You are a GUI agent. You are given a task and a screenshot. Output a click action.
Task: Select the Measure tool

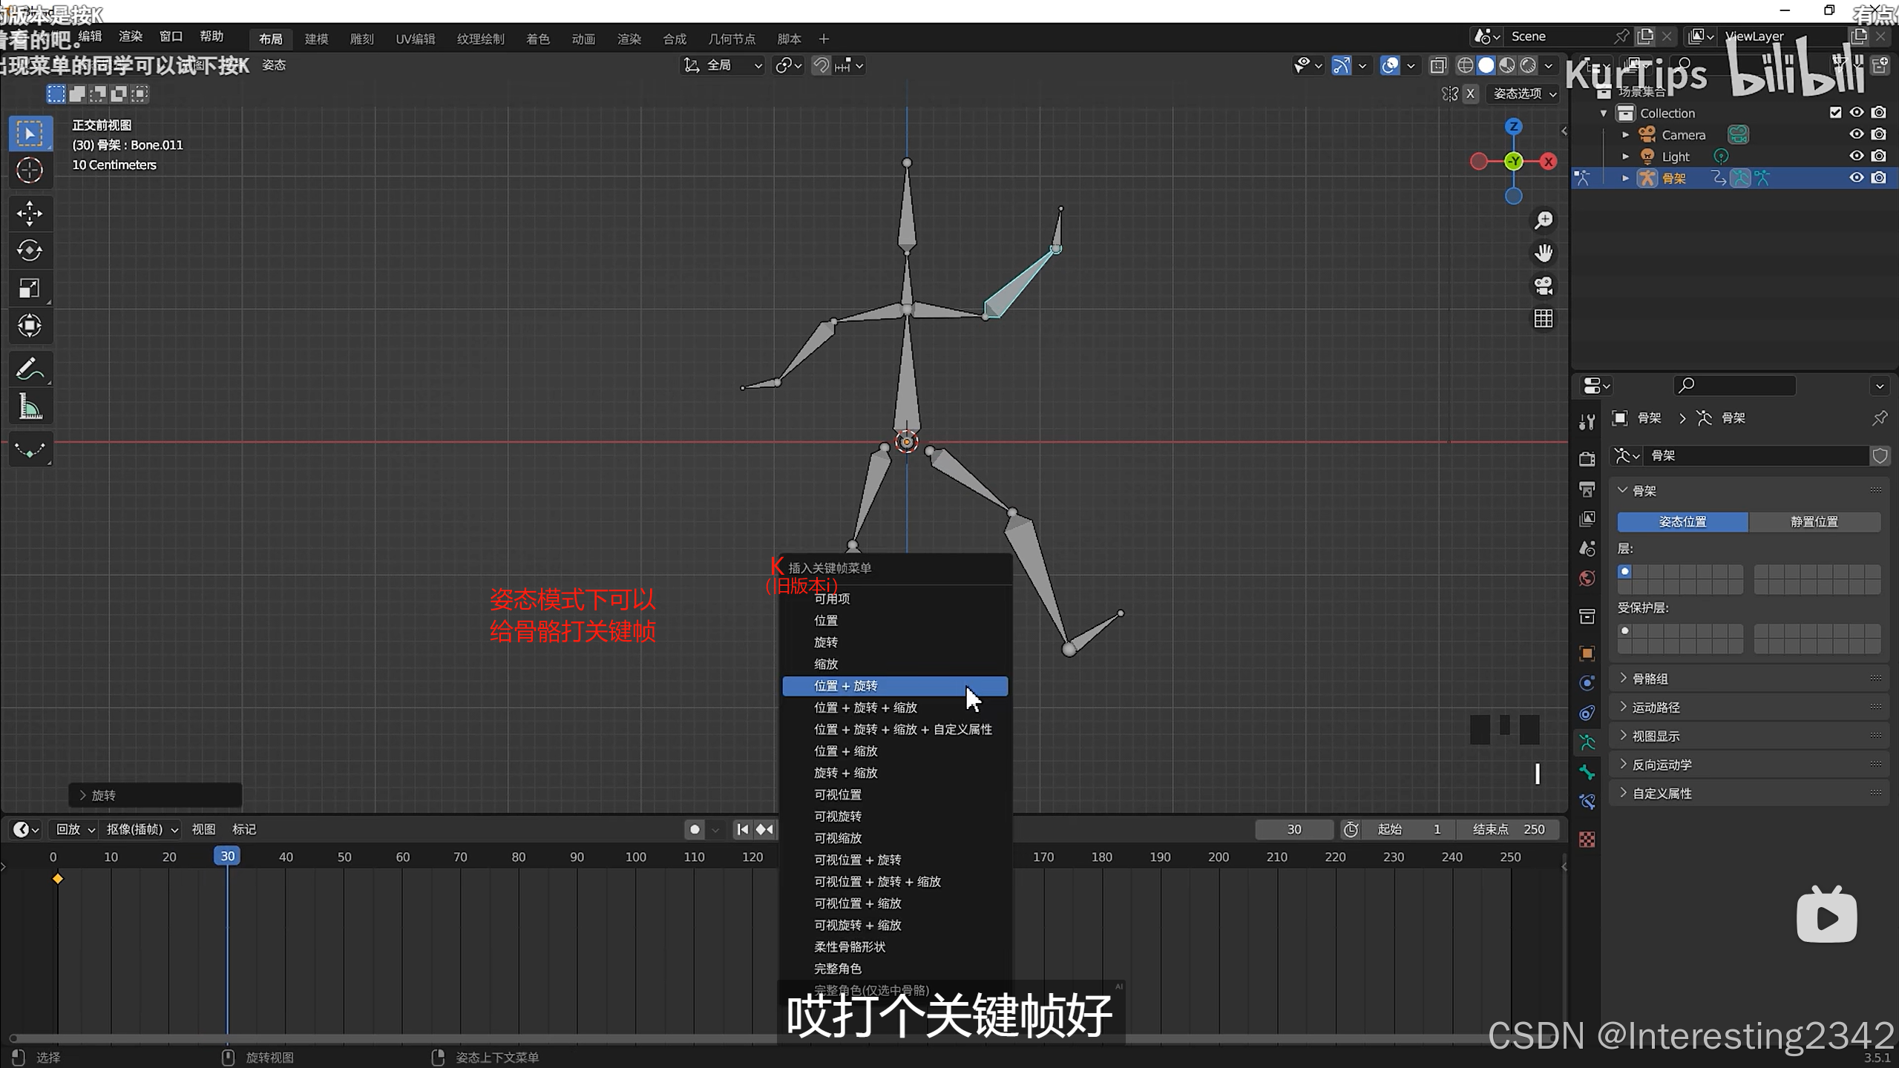[30, 407]
